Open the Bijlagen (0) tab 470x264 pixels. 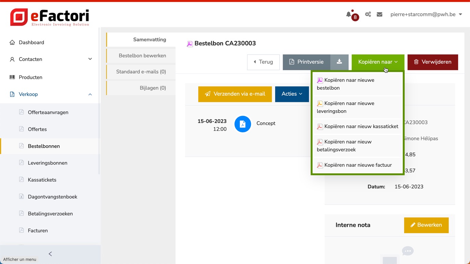click(x=152, y=88)
